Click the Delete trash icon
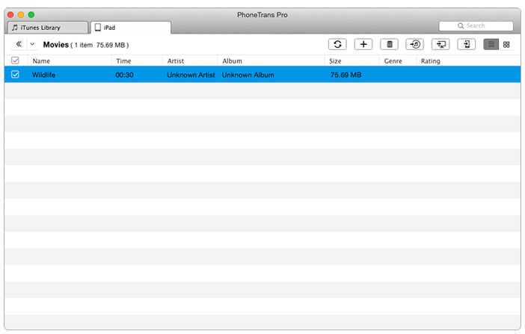The image size is (525, 334). pos(389,44)
